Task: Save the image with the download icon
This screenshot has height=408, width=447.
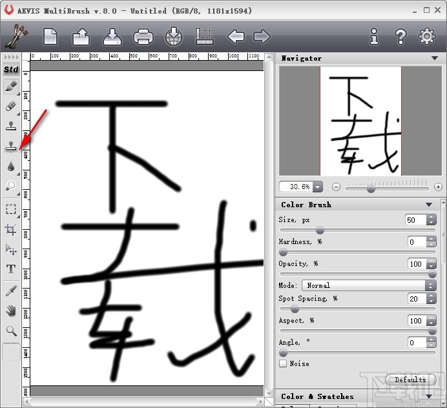Action: click(x=112, y=37)
